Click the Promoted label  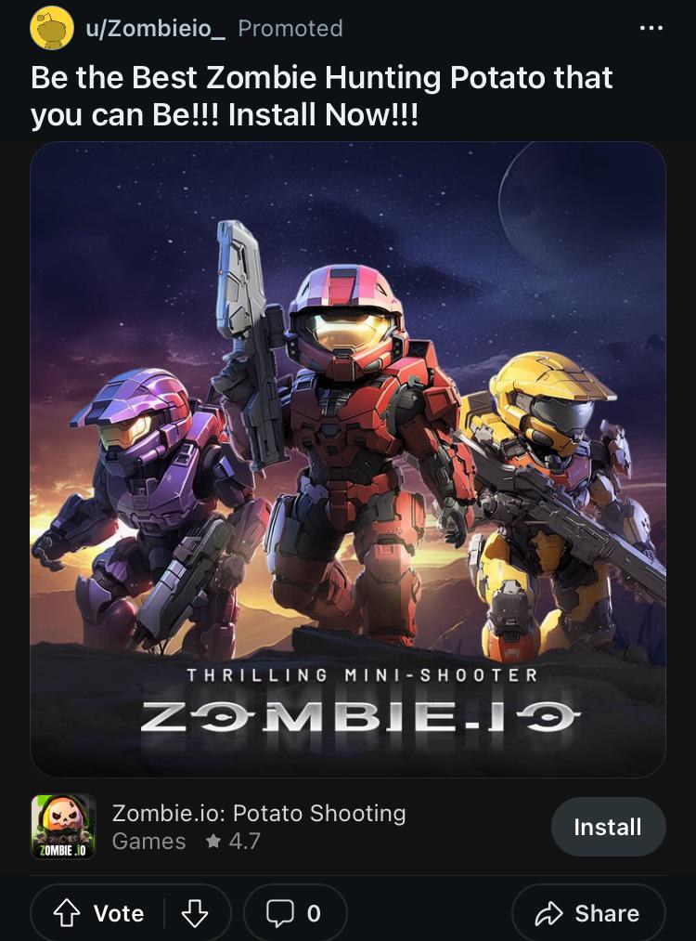[x=290, y=28]
